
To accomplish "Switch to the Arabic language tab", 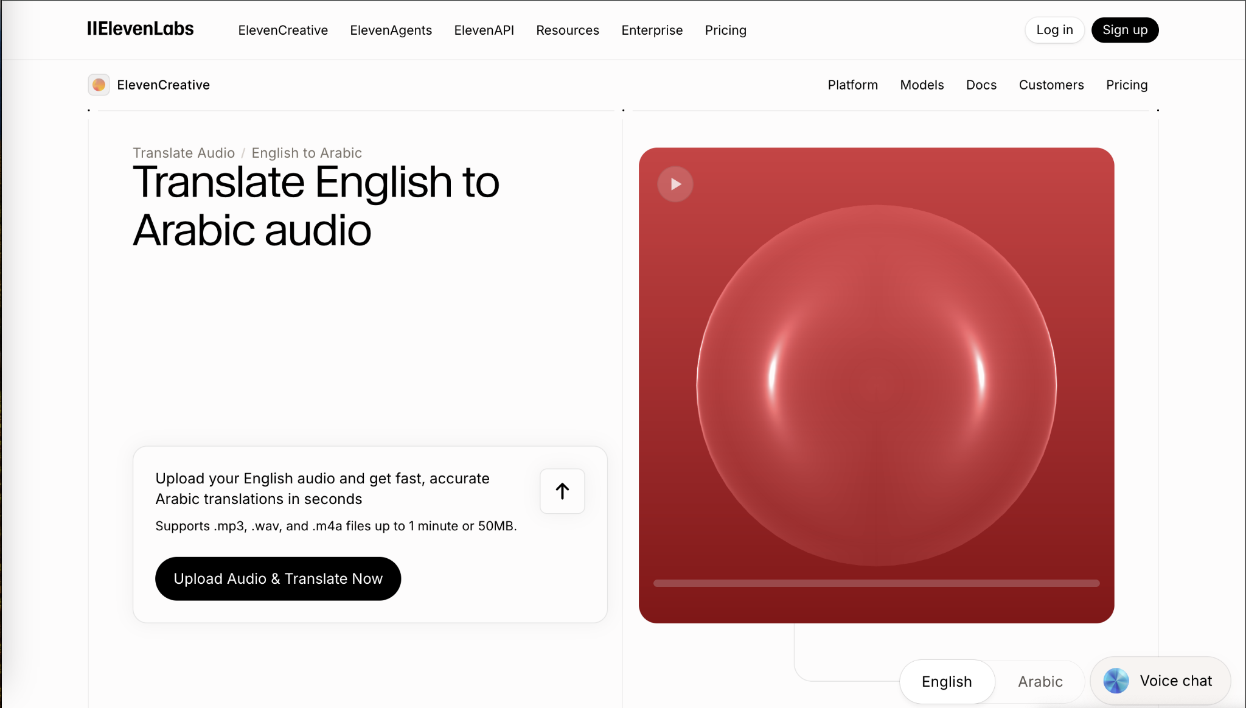I will coord(1040,681).
